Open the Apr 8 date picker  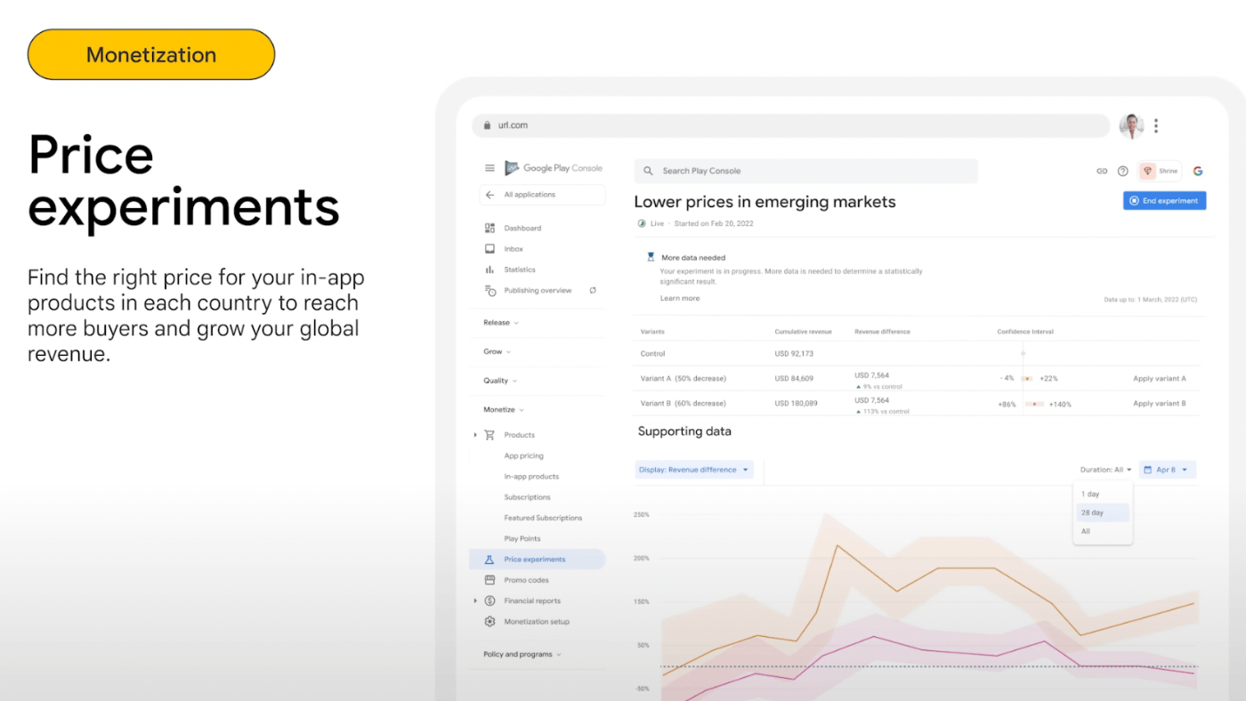tap(1168, 470)
